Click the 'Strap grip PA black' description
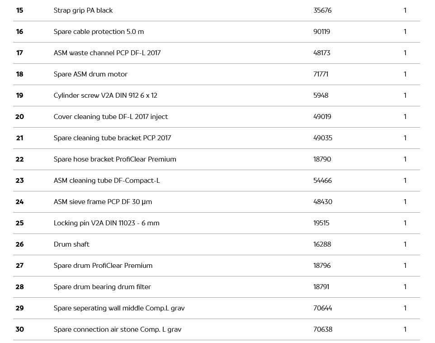This screenshot has width=435, height=343. click(x=83, y=10)
